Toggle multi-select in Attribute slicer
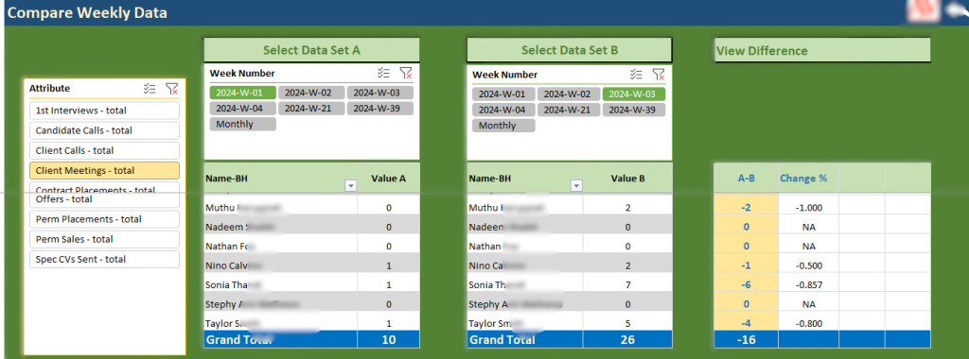The height and width of the screenshot is (359, 969). (x=149, y=89)
